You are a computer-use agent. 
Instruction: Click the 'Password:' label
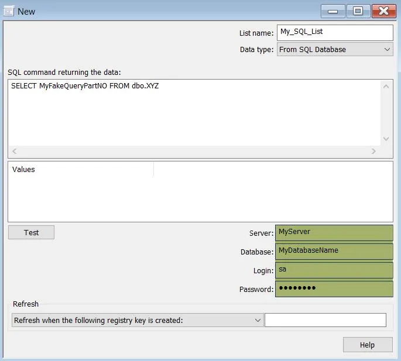(x=256, y=289)
